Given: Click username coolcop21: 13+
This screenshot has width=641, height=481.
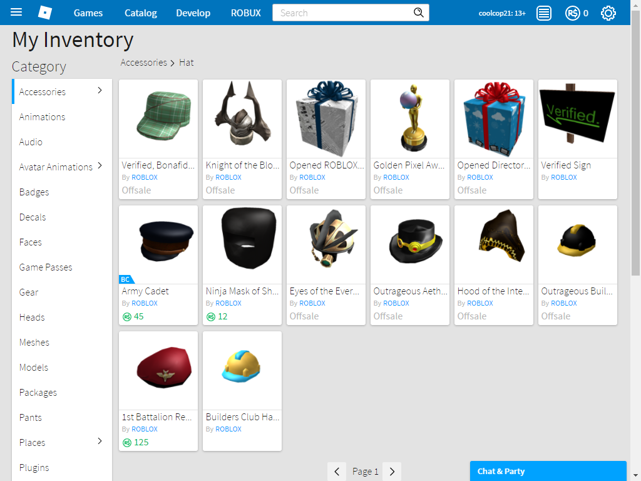Looking at the screenshot, I should (502, 13).
